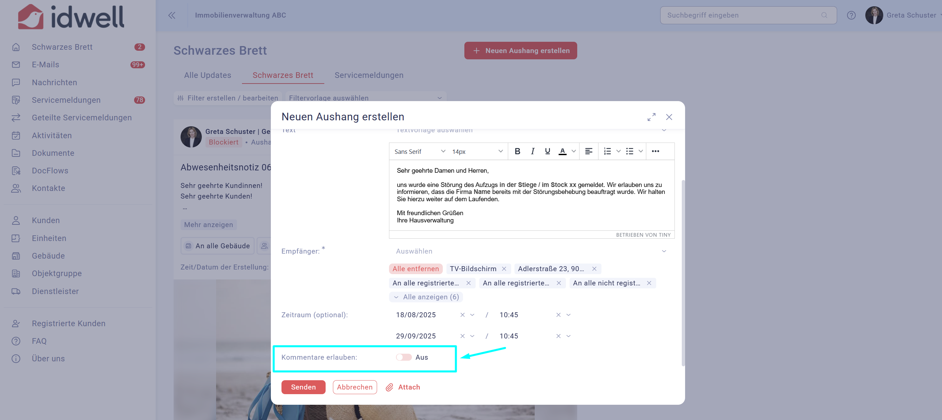Viewport: 942px width, 420px height.
Task: Open Kunden in the sidebar
Action: pos(46,220)
